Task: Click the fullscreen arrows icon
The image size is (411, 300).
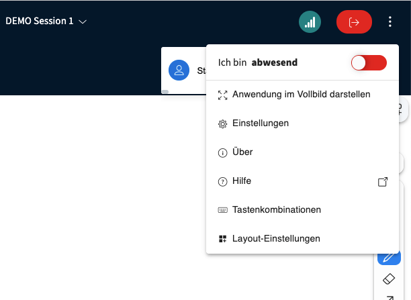Action: pyautogui.click(x=223, y=95)
